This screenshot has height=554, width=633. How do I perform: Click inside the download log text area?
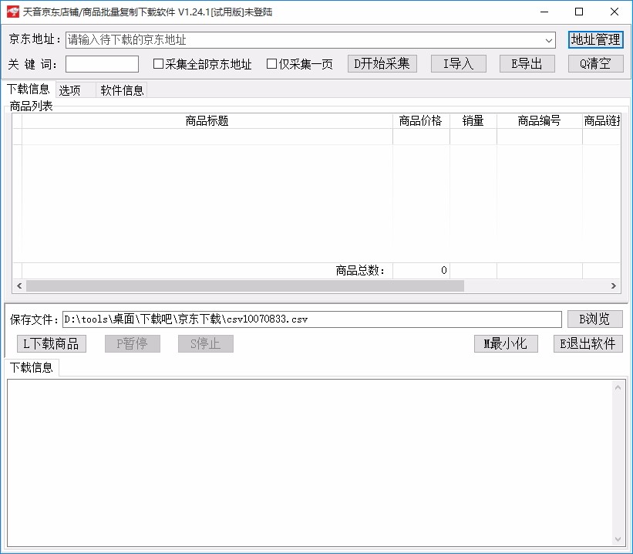(310, 463)
